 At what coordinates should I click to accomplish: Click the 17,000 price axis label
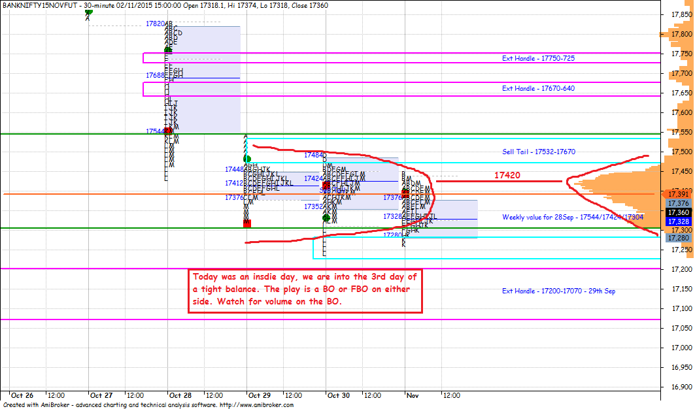682,348
